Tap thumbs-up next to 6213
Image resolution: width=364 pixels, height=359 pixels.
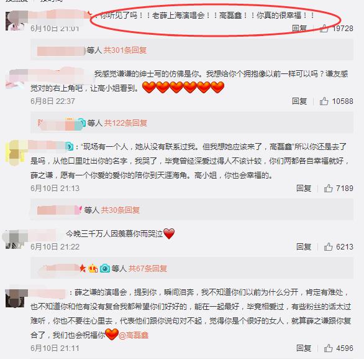tap(328, 246)
